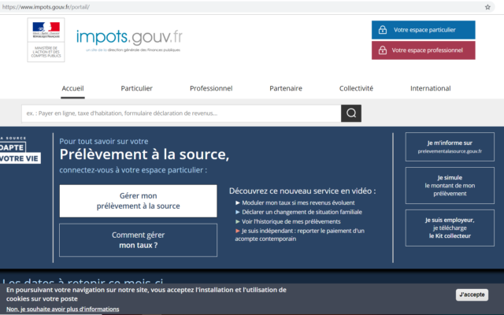
Task: Click the République Française ministry logo
Action: pyautogui.click(x=46, y=40)
